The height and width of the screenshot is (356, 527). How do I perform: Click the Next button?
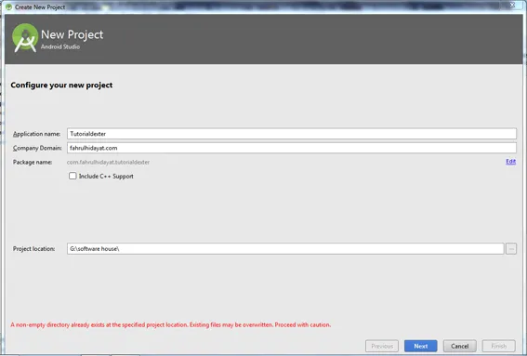420,346
